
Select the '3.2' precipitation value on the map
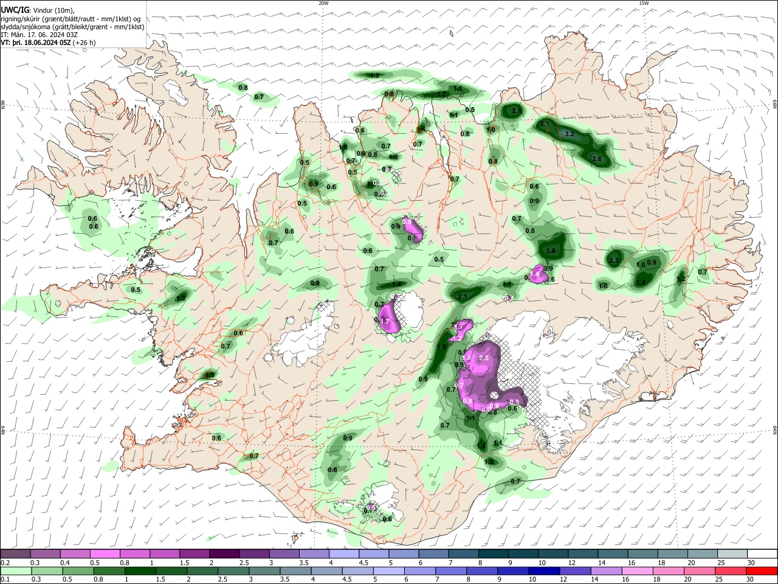[x=570, y=134]
